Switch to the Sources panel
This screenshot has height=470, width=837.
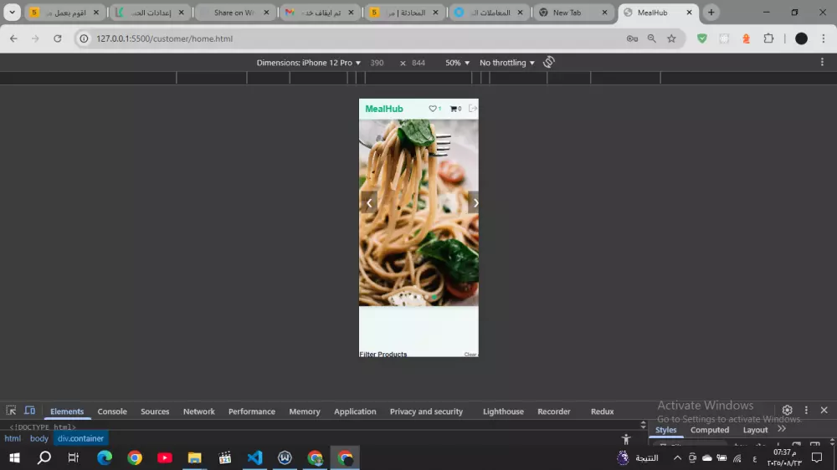pos(155,411)
